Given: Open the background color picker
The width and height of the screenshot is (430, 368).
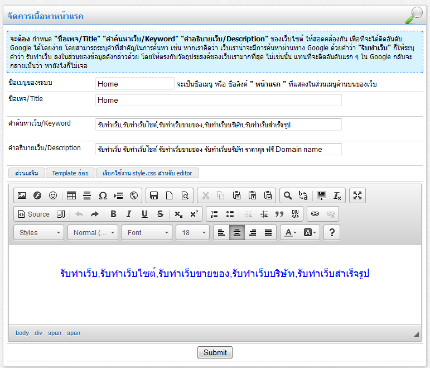Looking at the screenshot, I should (310, 233).
